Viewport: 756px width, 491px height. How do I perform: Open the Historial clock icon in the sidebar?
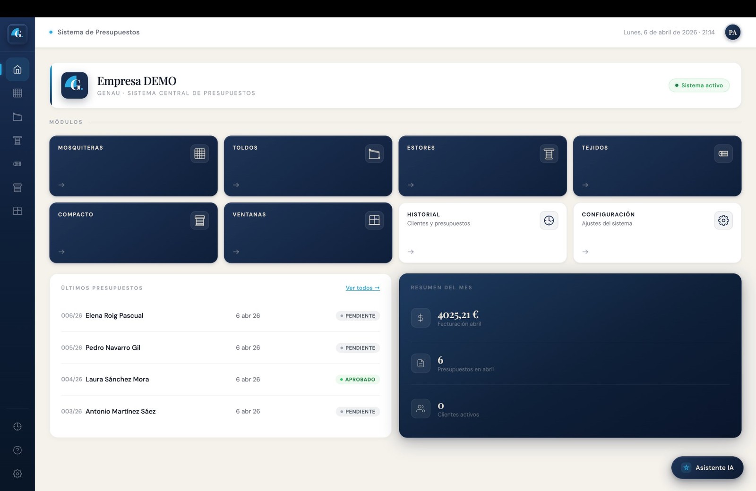click(x=17, y=426)
